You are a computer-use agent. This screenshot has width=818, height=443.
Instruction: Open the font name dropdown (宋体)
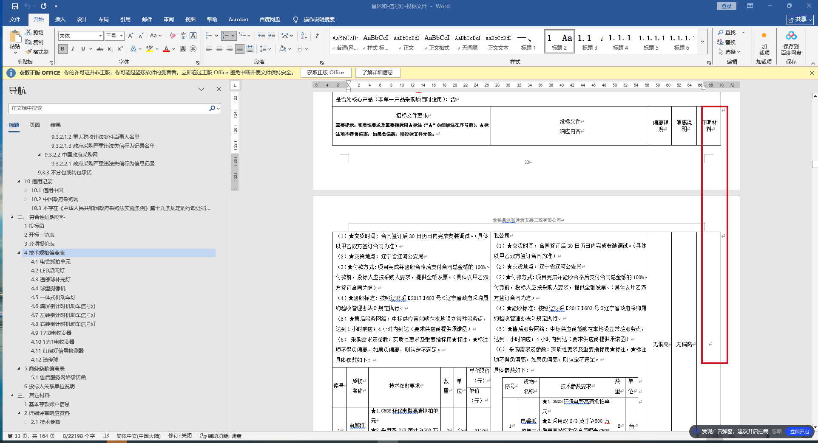[100, 36]
